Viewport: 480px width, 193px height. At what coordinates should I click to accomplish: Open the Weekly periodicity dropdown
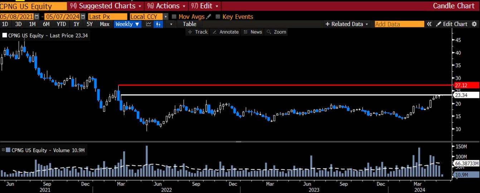(128, 24)
